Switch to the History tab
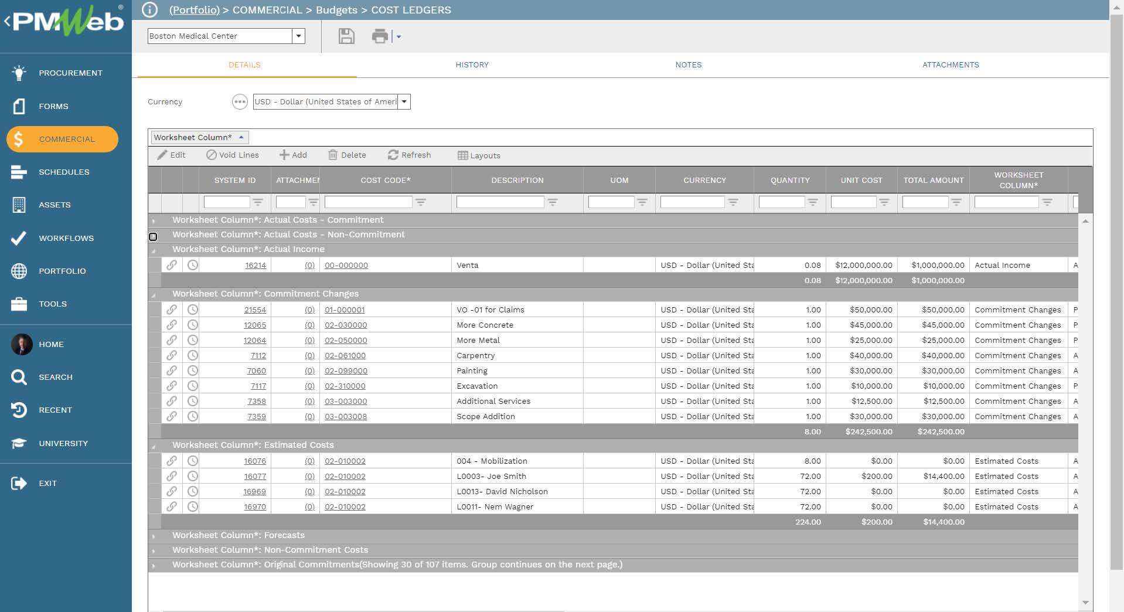Image resolution: width=1124 pixels, height=612 pixels. point(472,65)
